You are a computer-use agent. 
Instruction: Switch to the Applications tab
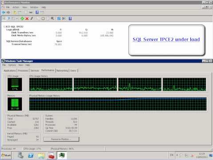pos(10,71)
